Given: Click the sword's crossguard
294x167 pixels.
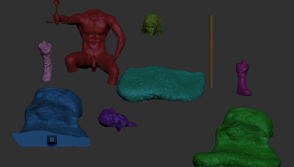Looking at the screenshot, I should tap(56, 22).
